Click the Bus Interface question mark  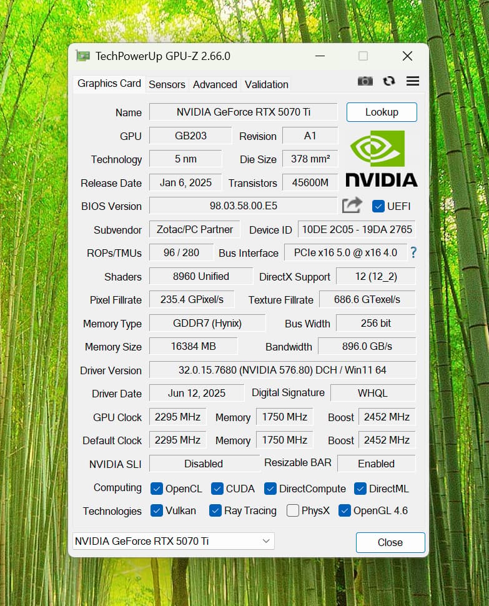tap(413, 252)
